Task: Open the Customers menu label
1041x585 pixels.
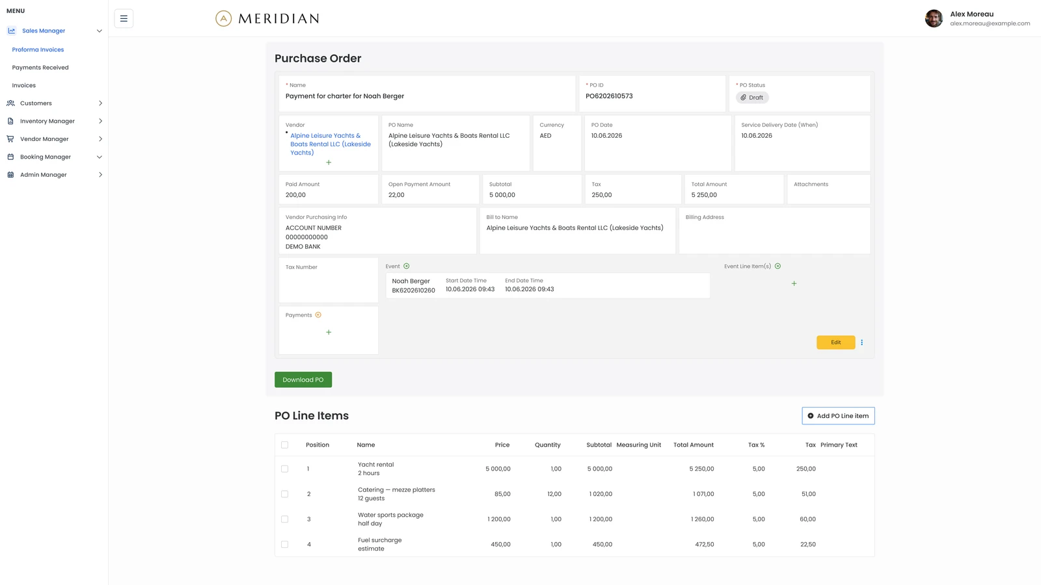Action: point(36,103)
